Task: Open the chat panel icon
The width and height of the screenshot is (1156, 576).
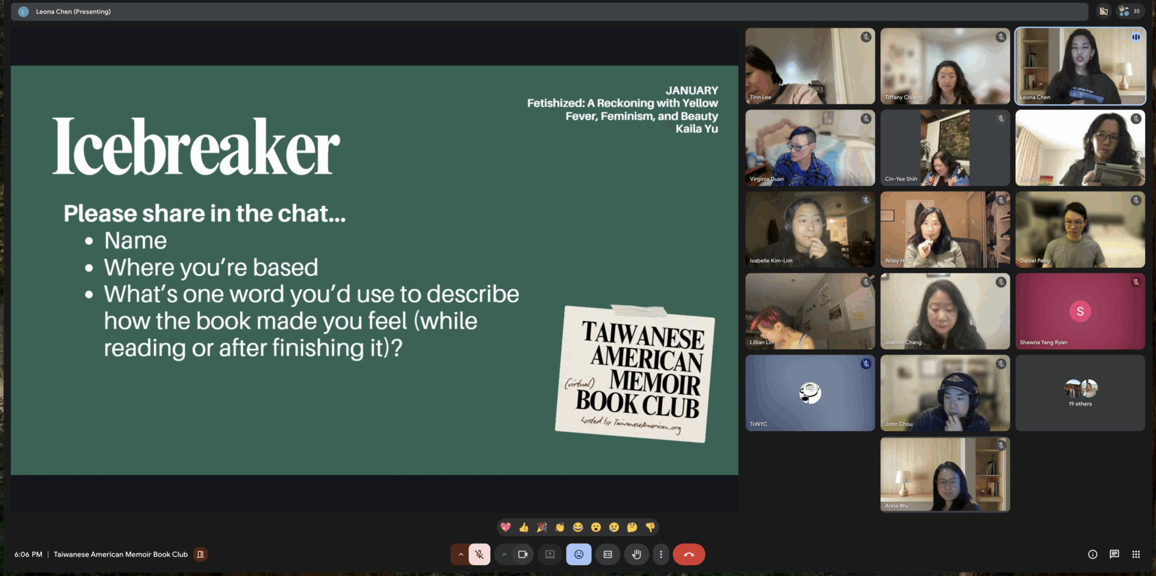Action: coord(1114,554)
